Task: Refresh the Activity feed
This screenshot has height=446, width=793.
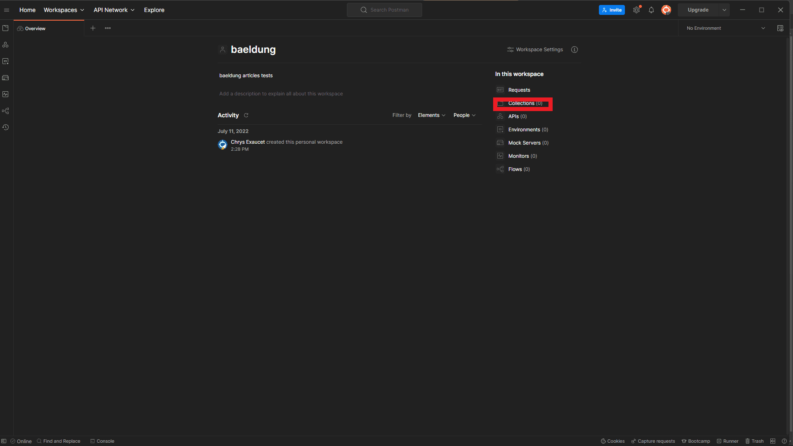Action: click(x=246, y=115)
